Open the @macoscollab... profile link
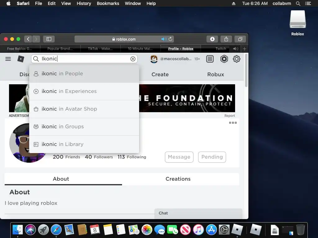The height and width of the screenshot is (238, 318). click(176, 59)
